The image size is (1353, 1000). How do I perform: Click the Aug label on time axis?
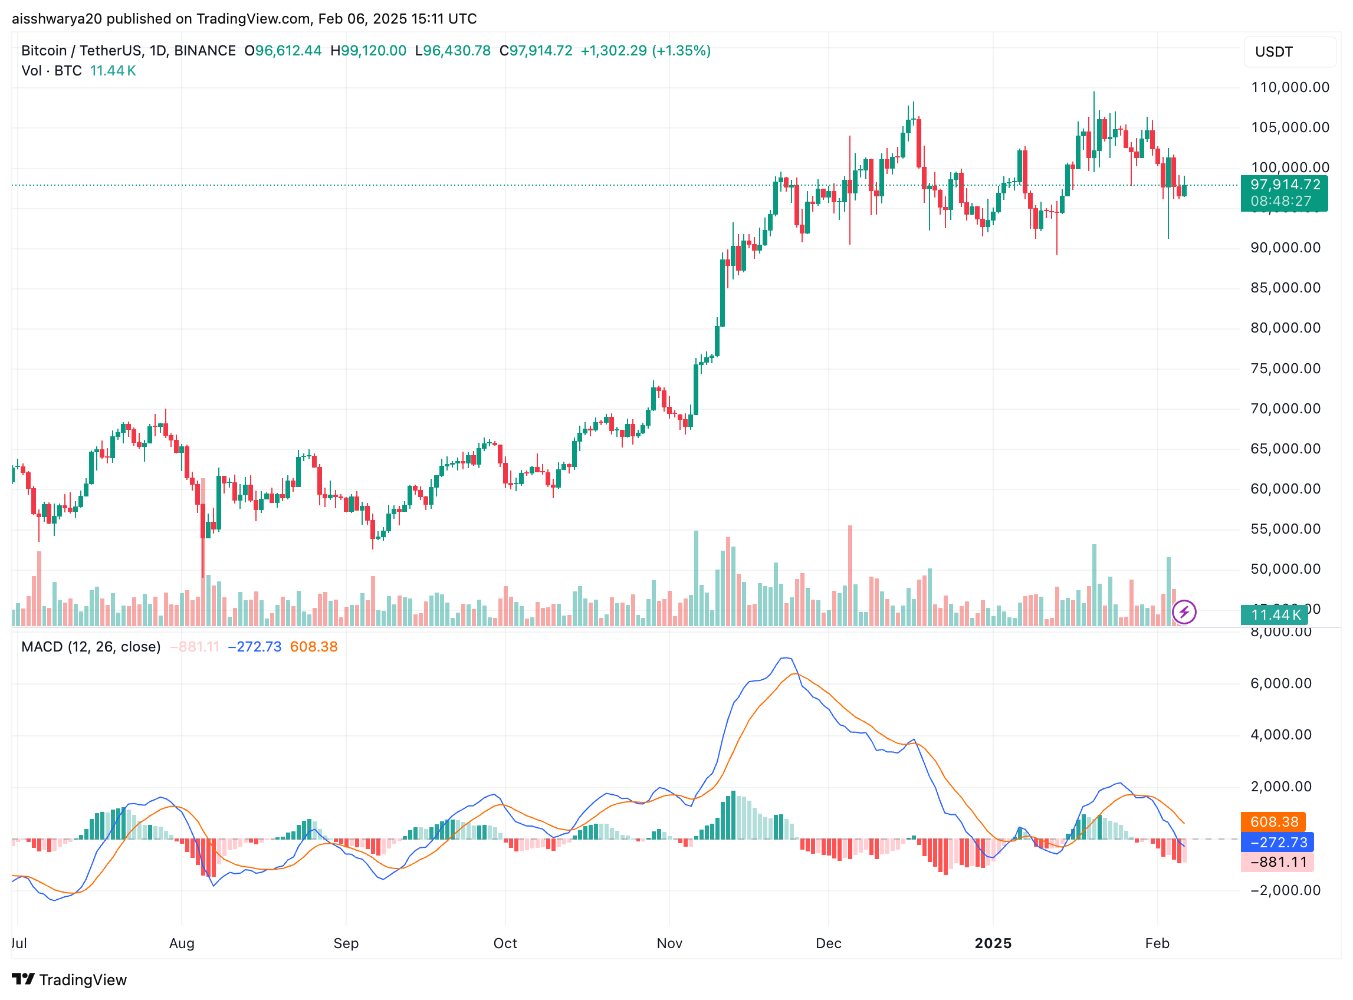[x=182, y=944]
